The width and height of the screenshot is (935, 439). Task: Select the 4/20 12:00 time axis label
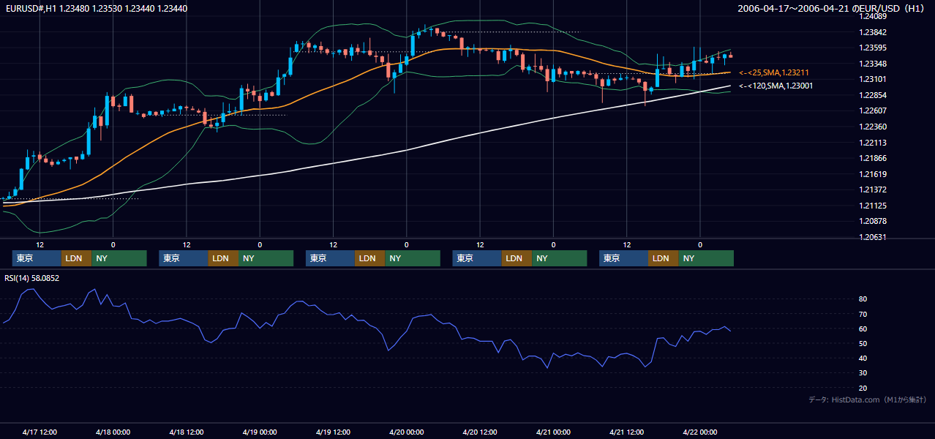point(480,432)
